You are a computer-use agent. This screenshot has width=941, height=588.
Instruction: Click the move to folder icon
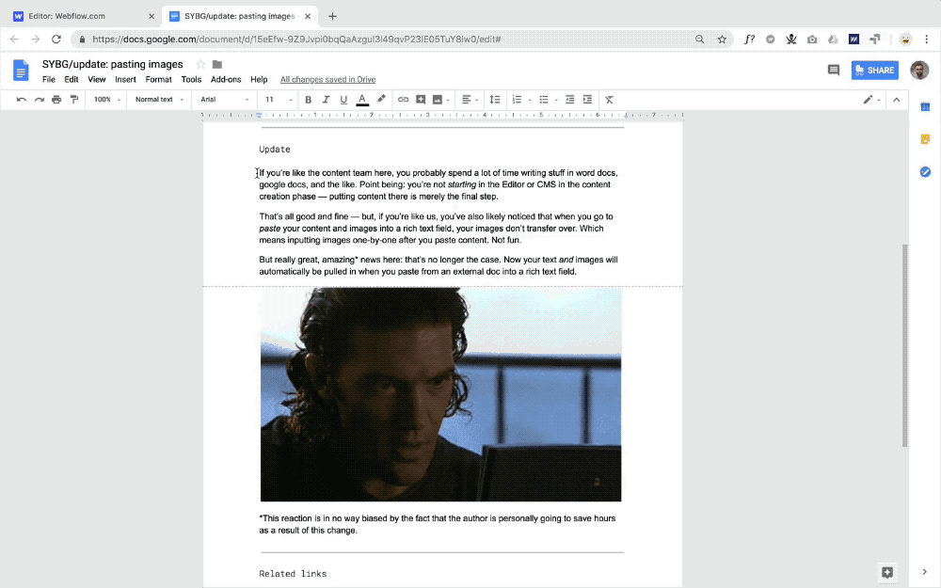217,64
